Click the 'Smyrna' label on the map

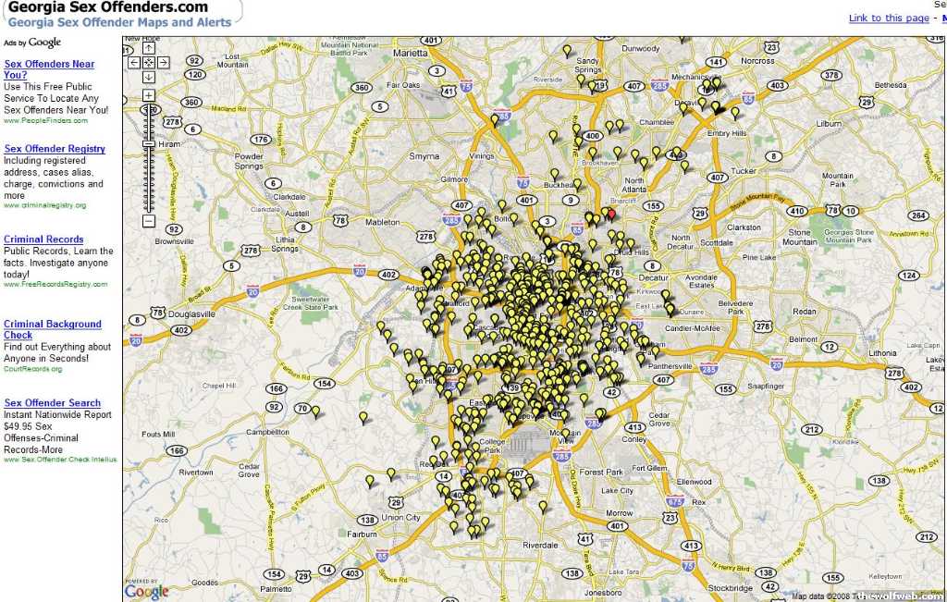click(424, 155)
